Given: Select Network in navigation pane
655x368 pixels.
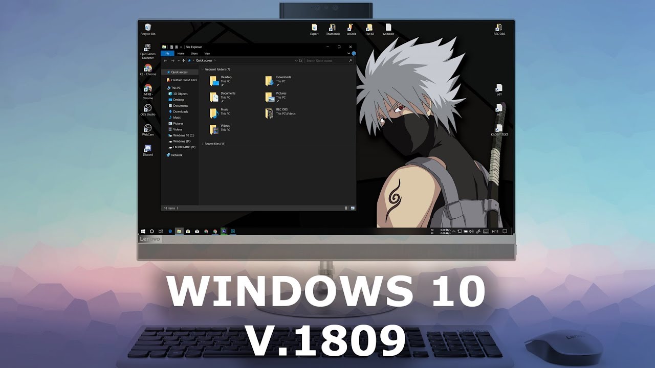Looking at the screenshot, I should pyautogui.click(x=174, y=155).
